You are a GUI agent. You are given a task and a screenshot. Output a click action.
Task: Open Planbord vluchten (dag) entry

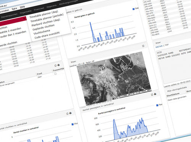[46, 22]
